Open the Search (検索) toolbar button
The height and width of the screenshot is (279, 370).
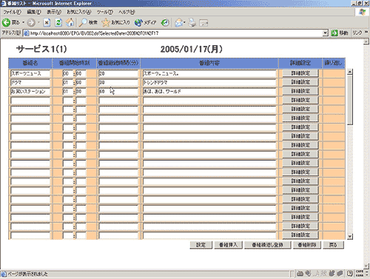(x=88, y=23)
